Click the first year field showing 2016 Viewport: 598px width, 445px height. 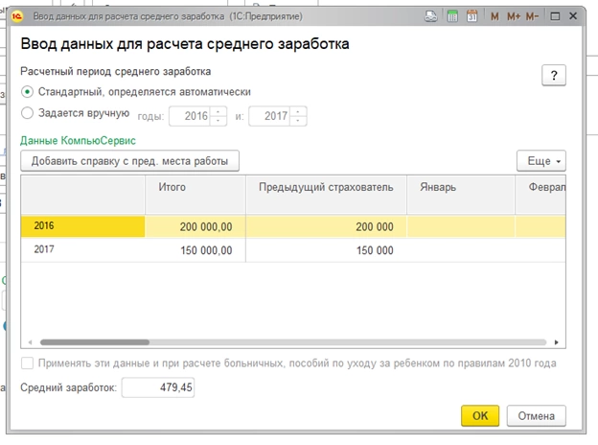click(189, 116)
